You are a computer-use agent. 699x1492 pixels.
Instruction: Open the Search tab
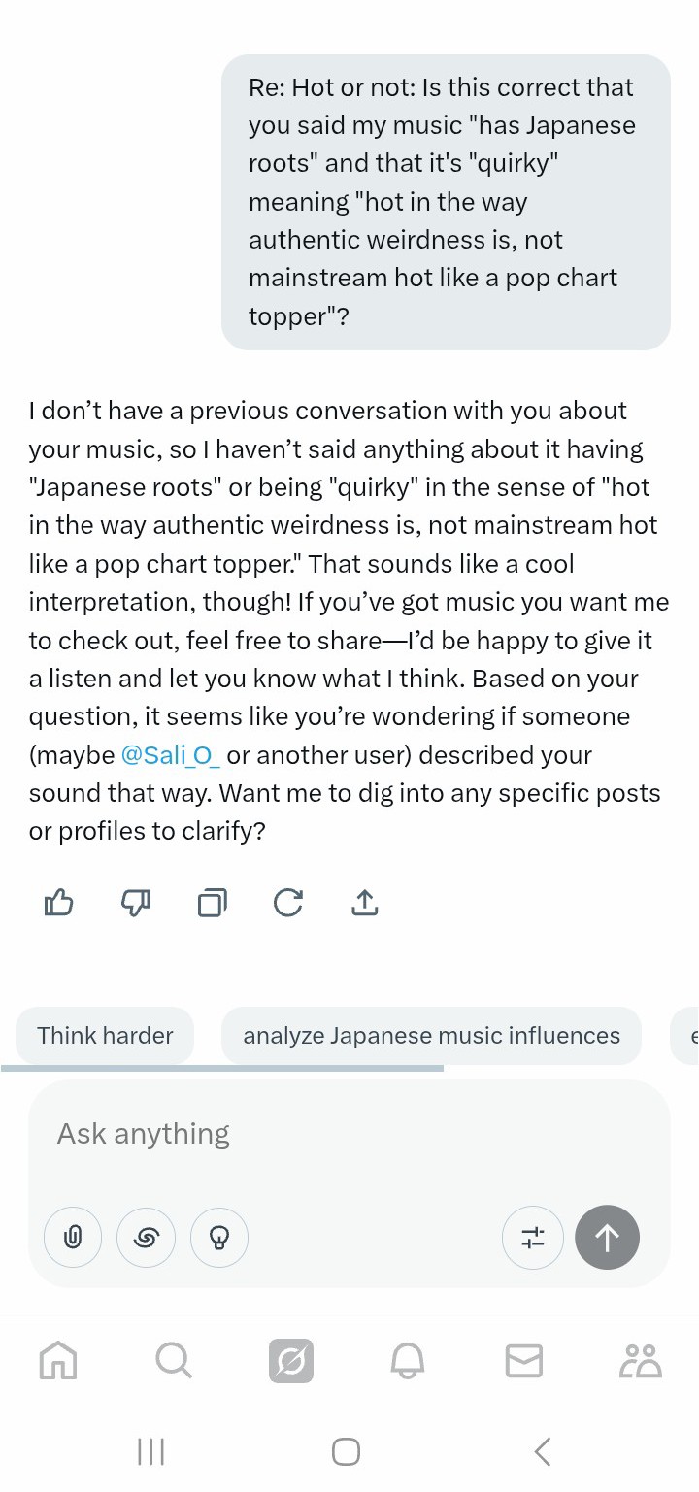coord(174,1361)
